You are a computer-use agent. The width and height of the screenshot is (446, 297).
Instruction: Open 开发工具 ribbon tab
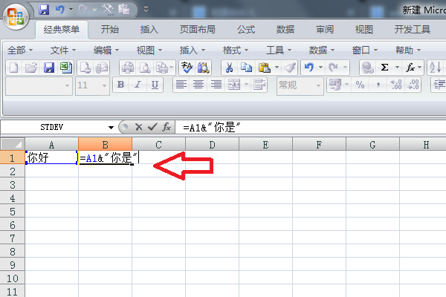pyautogui.click(x=412, y=30)
